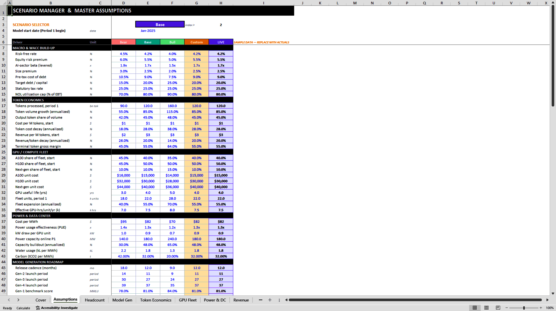Select Bull value for Cost per MWh
This screenshot has height=311, width=556.
click(x=172, y=221)
